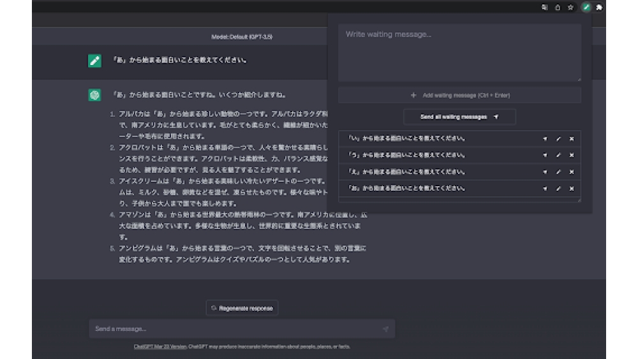Click the user avatar with pencil beside the question
This screenshot has height=359, width=638.
point(94,61)
